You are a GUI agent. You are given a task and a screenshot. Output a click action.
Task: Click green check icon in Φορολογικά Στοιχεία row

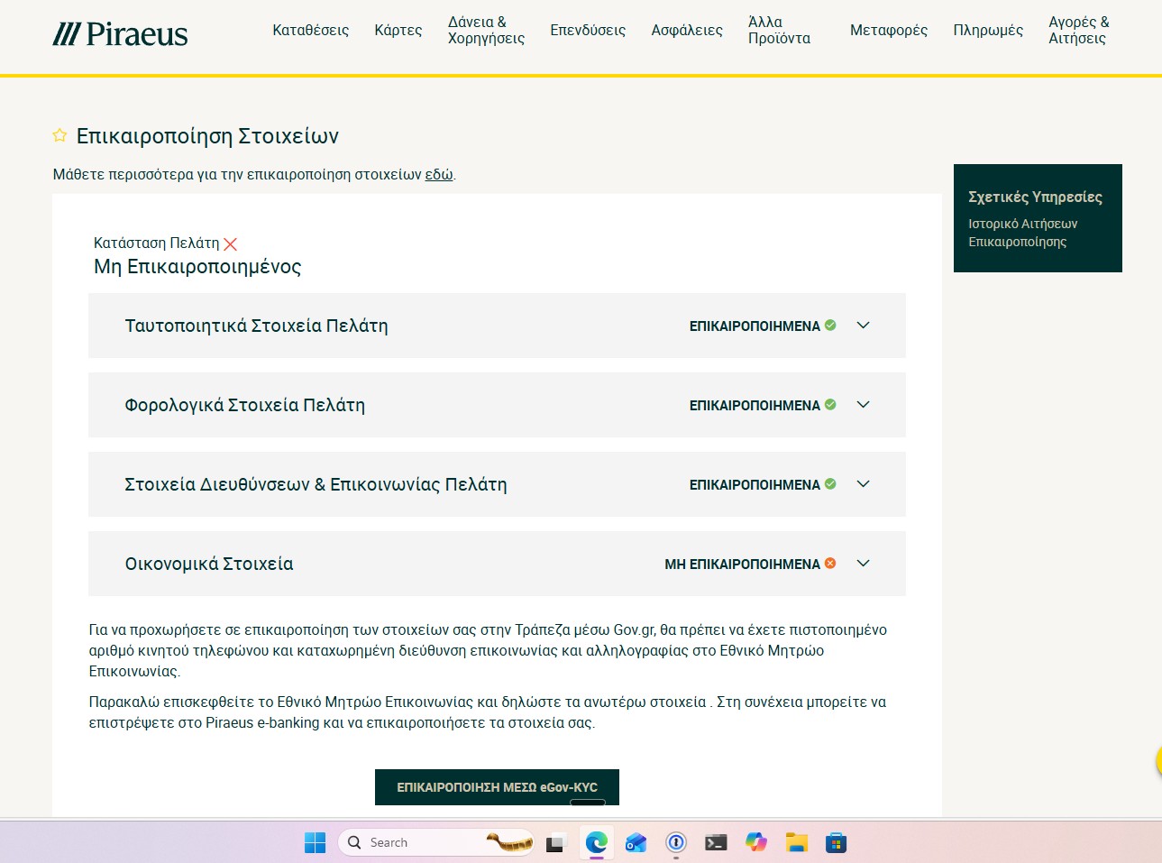coord(830,405)
